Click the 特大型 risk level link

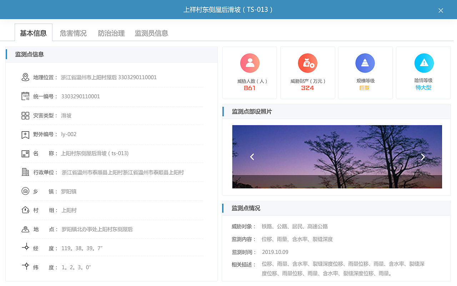(x=423, y=87)
